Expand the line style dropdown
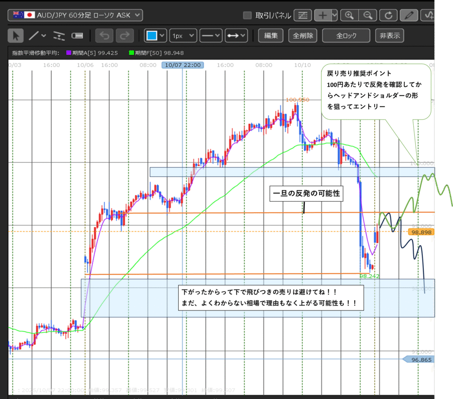453x399 pixels. (211, 35)
